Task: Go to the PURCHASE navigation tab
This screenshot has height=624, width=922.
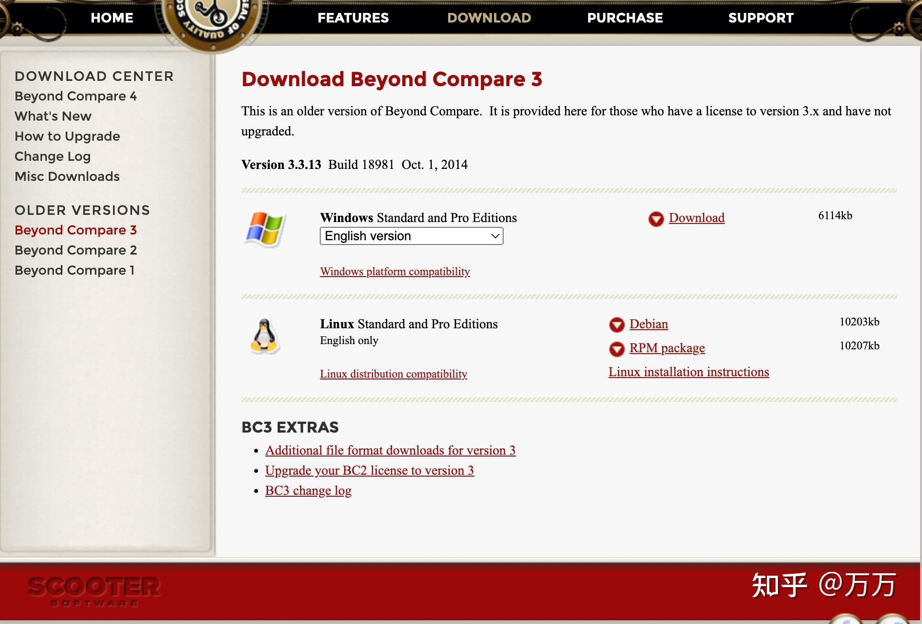Action: tap(625, 18)
